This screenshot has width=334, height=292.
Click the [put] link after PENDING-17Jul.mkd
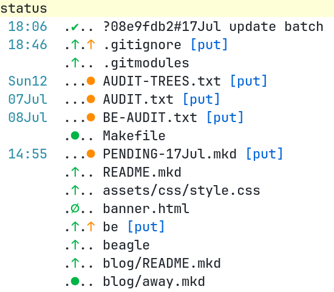point(264,154)
